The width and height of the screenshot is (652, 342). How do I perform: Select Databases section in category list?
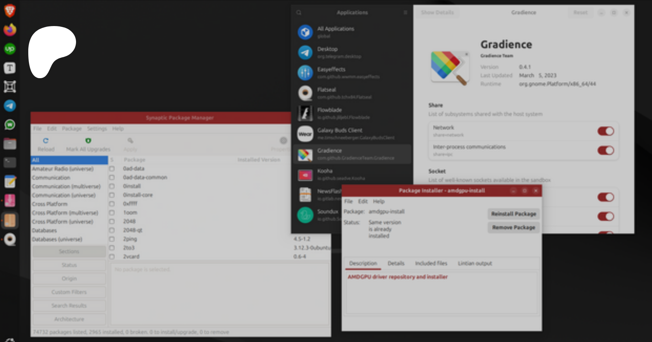tap(45, 231)
